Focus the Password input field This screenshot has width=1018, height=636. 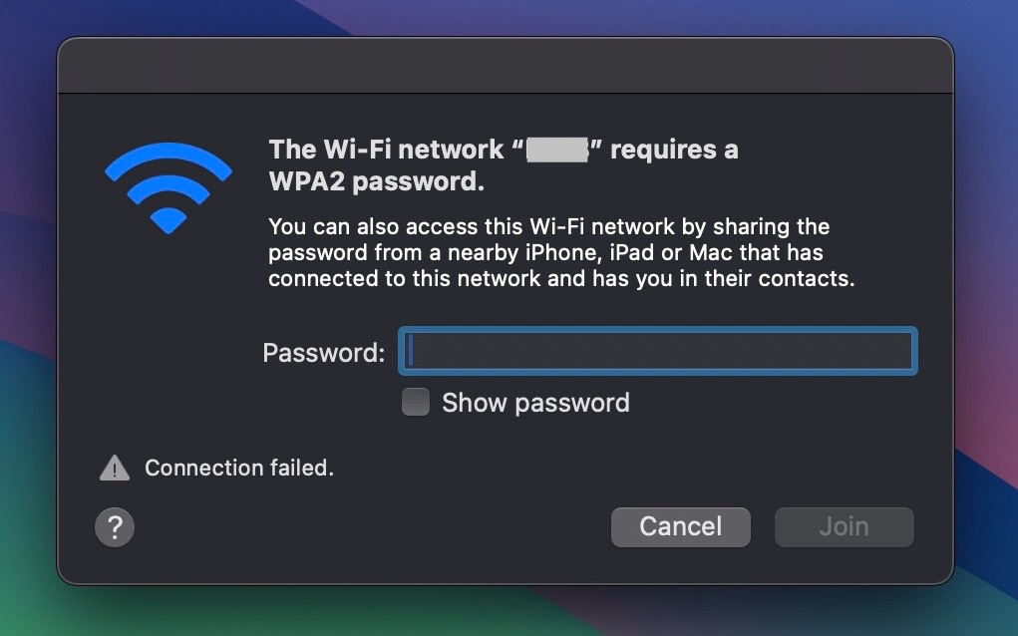click(657, 351)
